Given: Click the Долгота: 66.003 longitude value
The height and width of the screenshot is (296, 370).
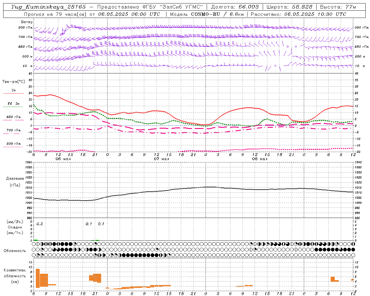Looking at the screenshot, I should [x=235, y=7].
